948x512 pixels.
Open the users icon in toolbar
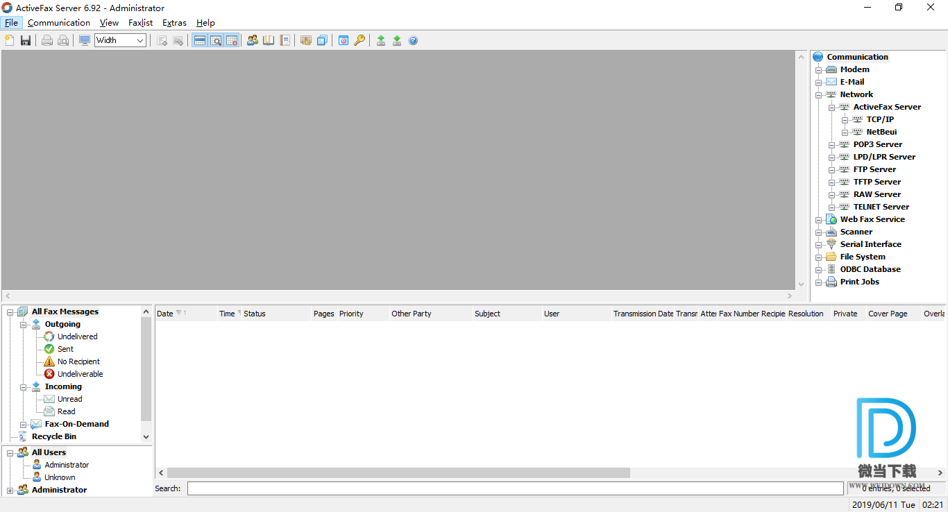[x=253, y=40]
